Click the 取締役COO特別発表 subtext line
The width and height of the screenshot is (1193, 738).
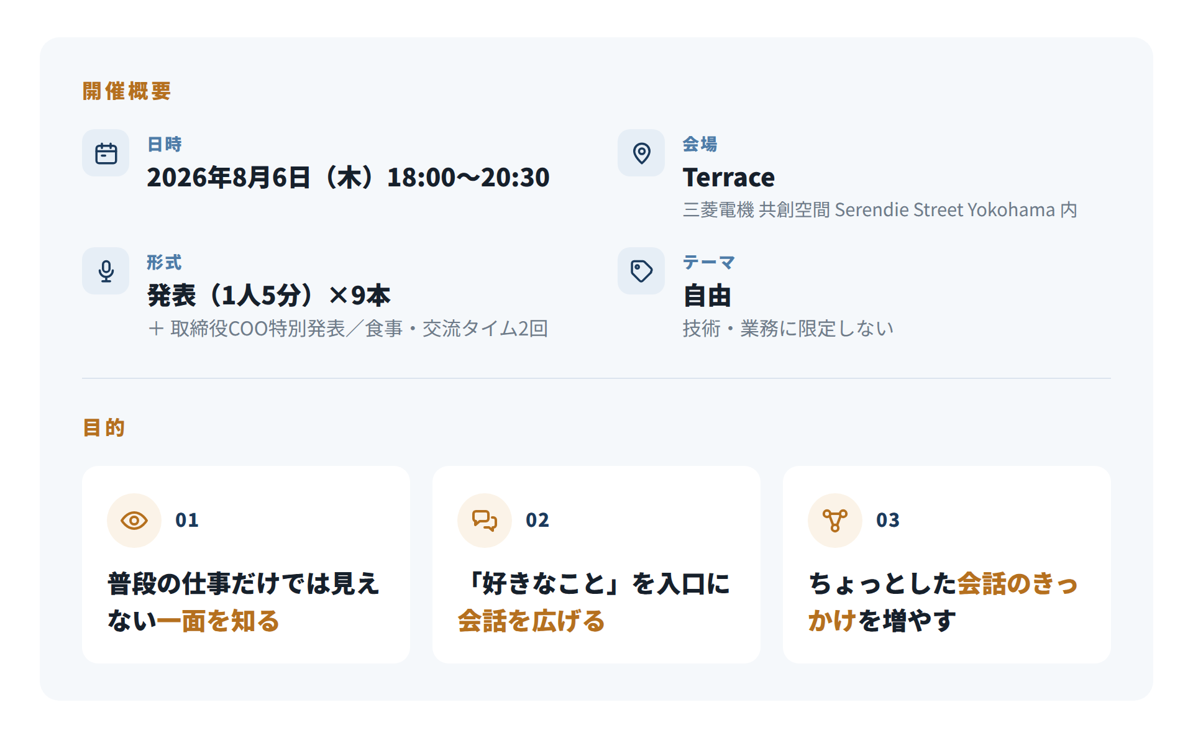pos(348,329)
